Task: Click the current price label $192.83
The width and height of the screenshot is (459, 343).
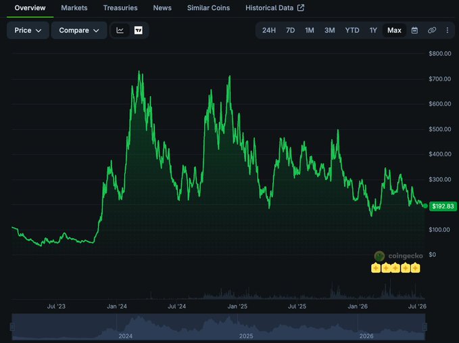Action: 443,206
